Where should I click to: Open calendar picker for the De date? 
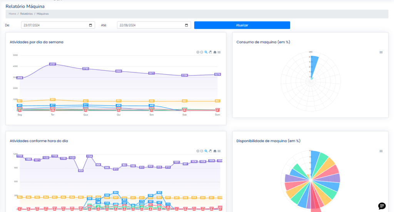pyautogui.click(x=90, y=25)
